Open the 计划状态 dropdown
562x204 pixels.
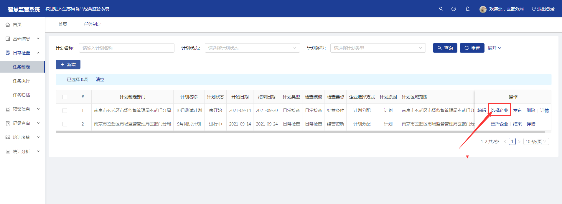[x=252, y=48]
